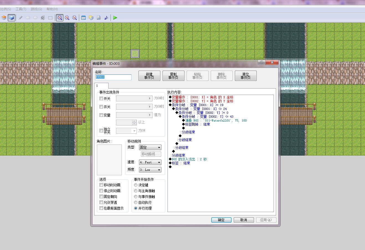
Task: Open the 频度 dropdown showing 3: Low
Action: click(150, 170)
